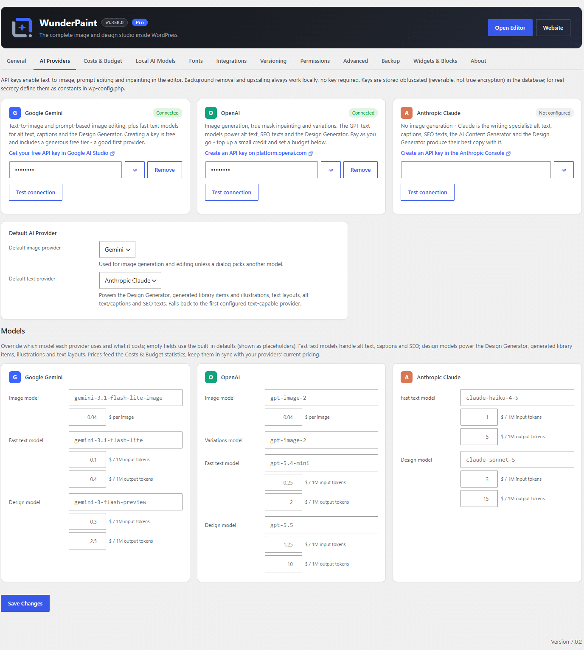Edit the Claude Fast text model field

517,398
